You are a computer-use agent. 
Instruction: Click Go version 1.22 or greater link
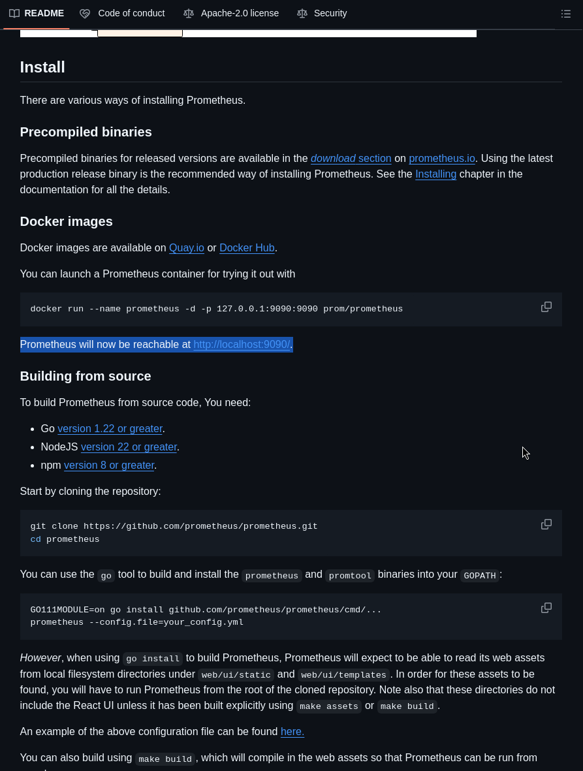[110, 429]
